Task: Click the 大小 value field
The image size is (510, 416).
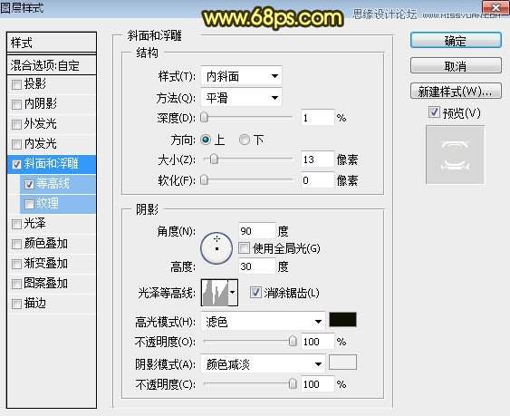Action: pos(317,160)
